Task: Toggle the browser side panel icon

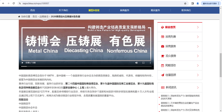Action: coord(193,3)
